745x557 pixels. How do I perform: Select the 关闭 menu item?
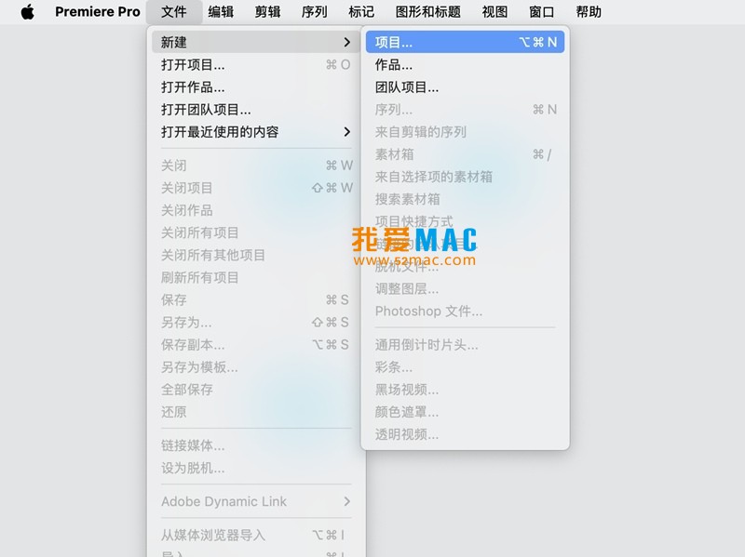coord(256,166)
